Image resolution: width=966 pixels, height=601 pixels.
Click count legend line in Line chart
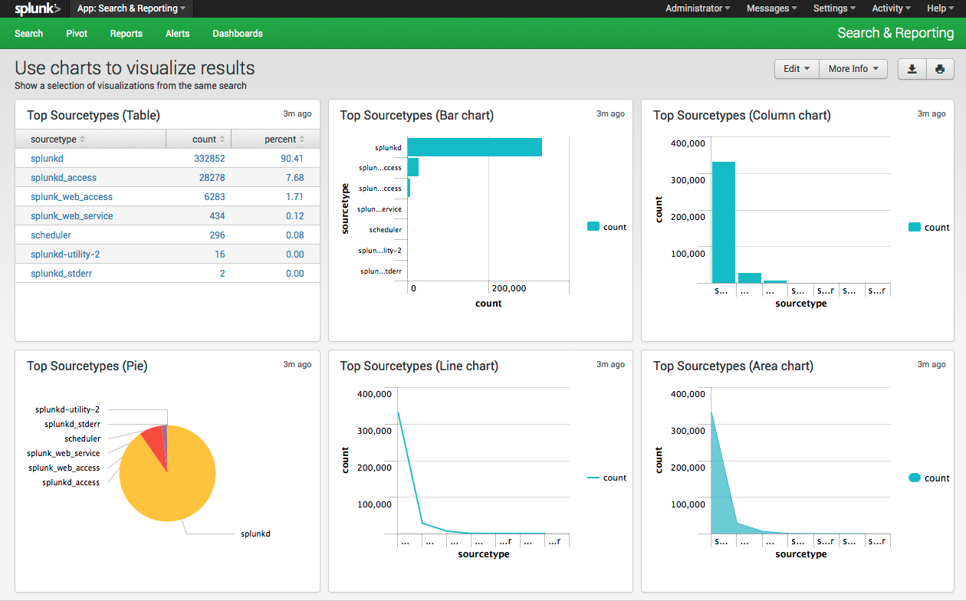point(593,478)
